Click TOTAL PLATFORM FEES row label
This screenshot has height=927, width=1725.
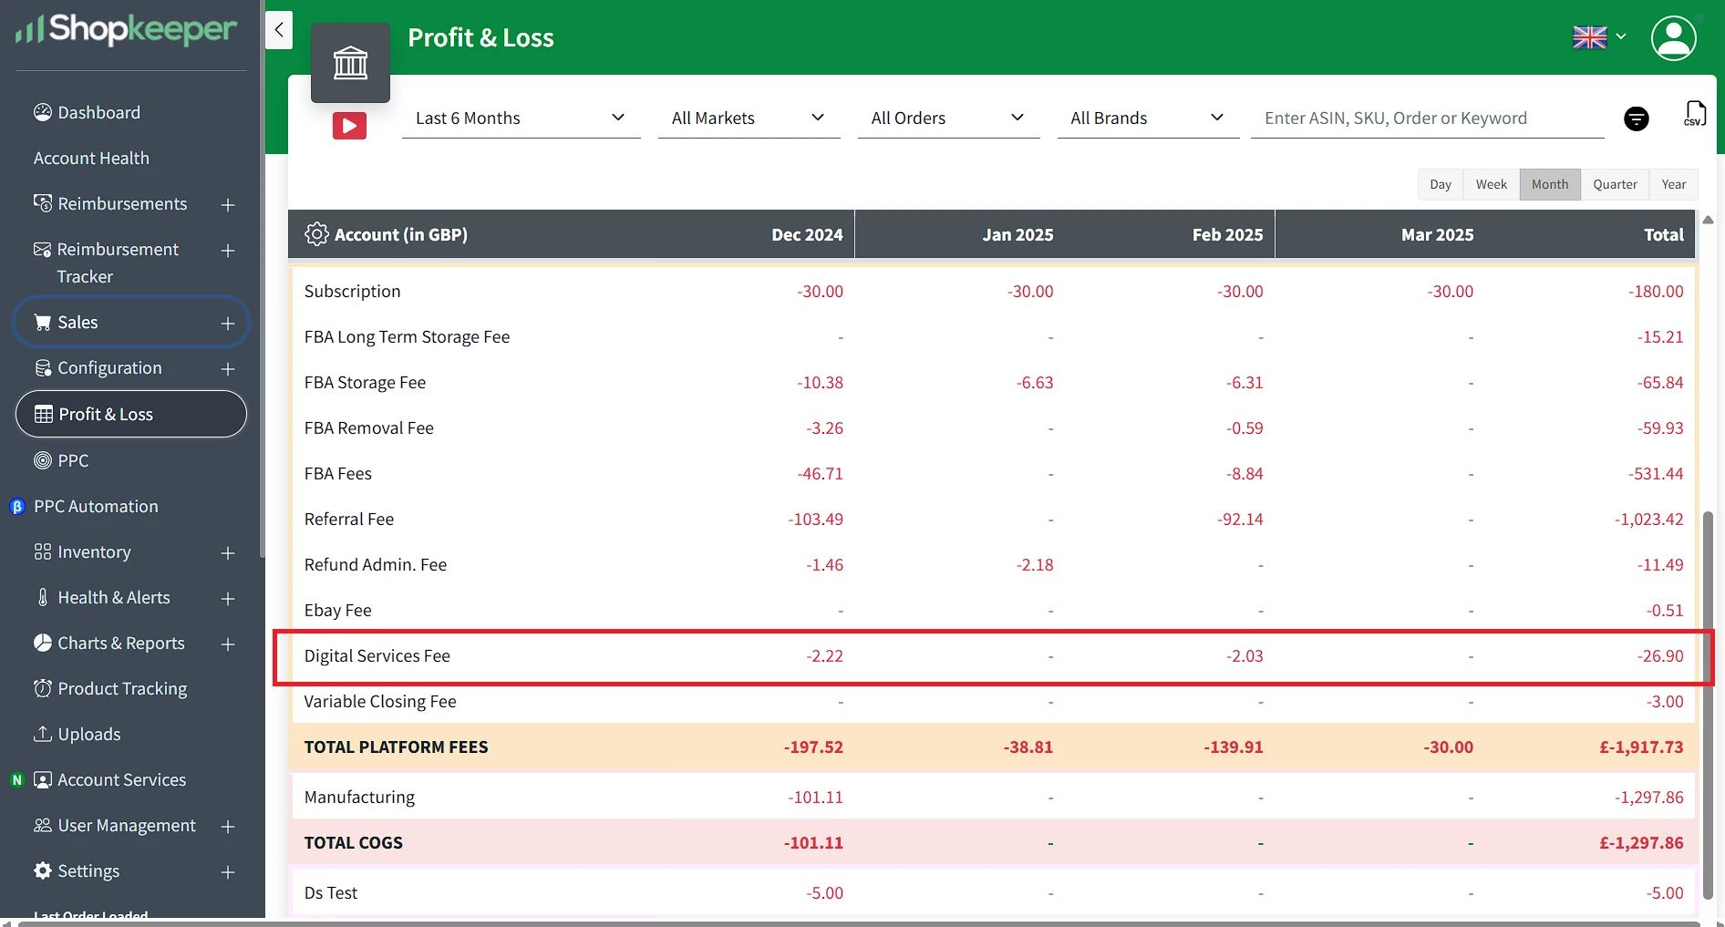coord(396,747)
